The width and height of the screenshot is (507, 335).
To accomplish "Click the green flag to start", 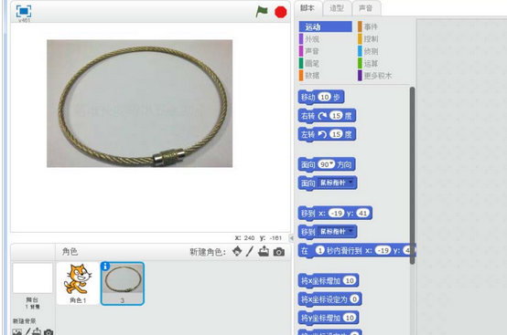I will pyautogui.click(x=262, y=11).
